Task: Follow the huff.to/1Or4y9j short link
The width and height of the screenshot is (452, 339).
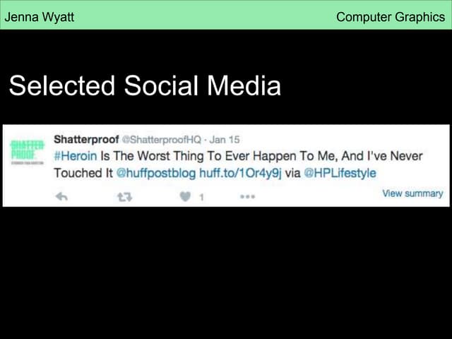Action: click(x=239, y=173)
